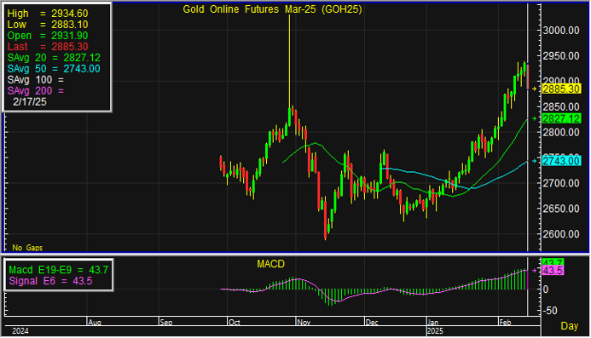Click the MACD panel title

click(x=270, y=264)
